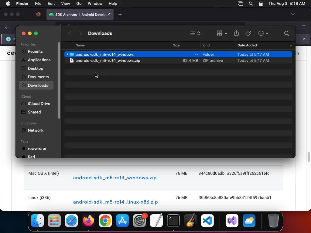Open Control Center in menu bar
This screenshot has width=311, height=233.
tap(261, 4)
